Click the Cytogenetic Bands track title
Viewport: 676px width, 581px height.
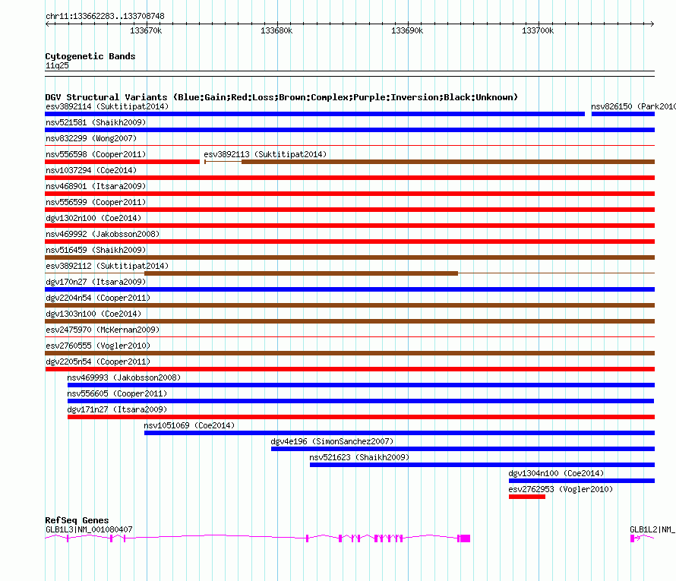coord(90,56)
